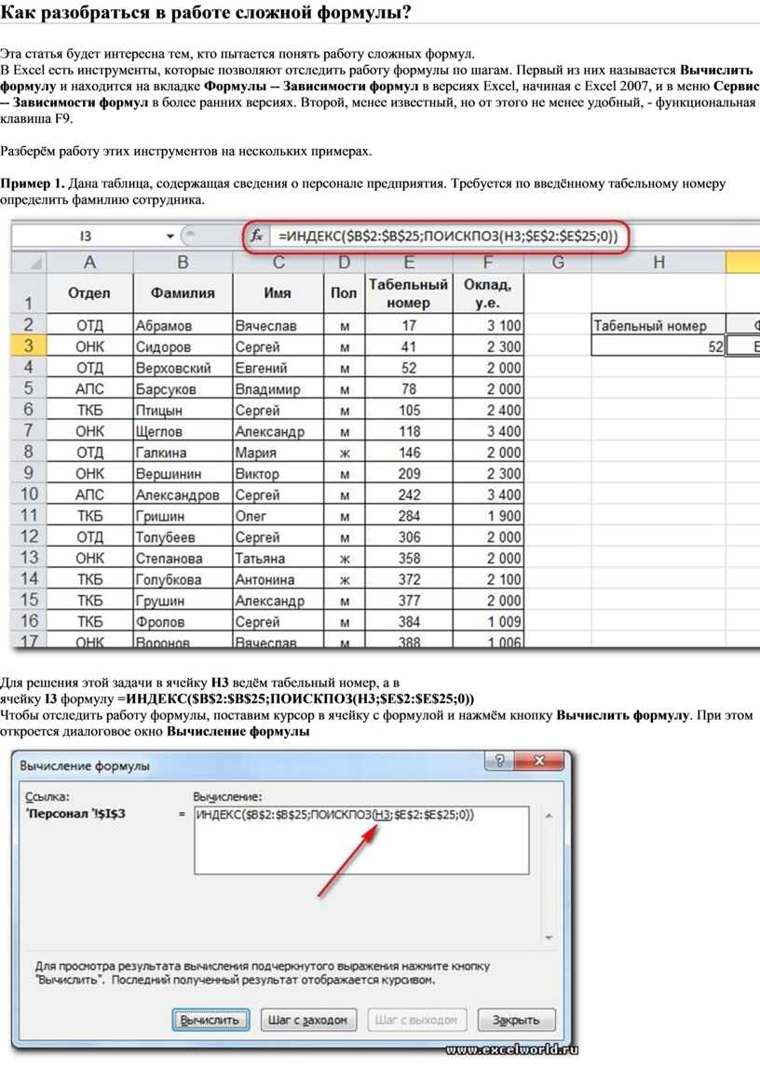Click the cell with surname Птицын
Viewport: 760px width, 1083px height.
tap(183, 411)
